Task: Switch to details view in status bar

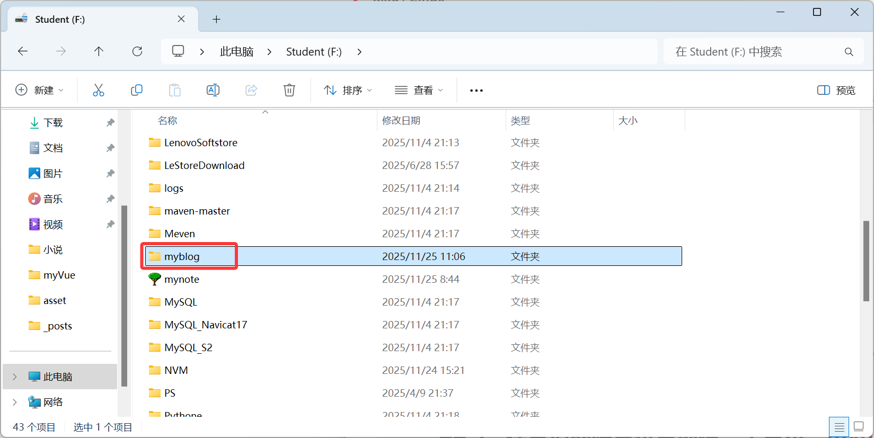Action: pos(839,427)
